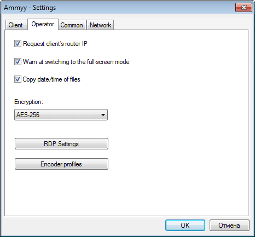The image size is (255, 237).
Task: Confirm settings with the OK button
Action: [x=185, y=226]
